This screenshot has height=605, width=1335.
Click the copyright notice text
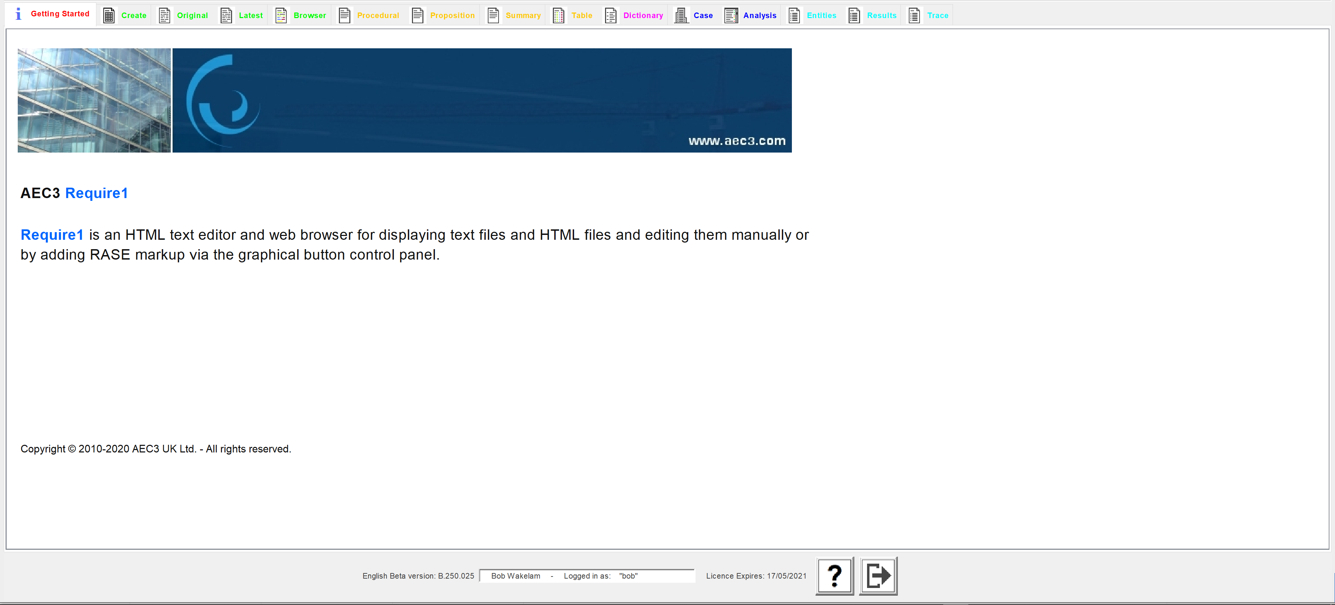pos(156,449)
